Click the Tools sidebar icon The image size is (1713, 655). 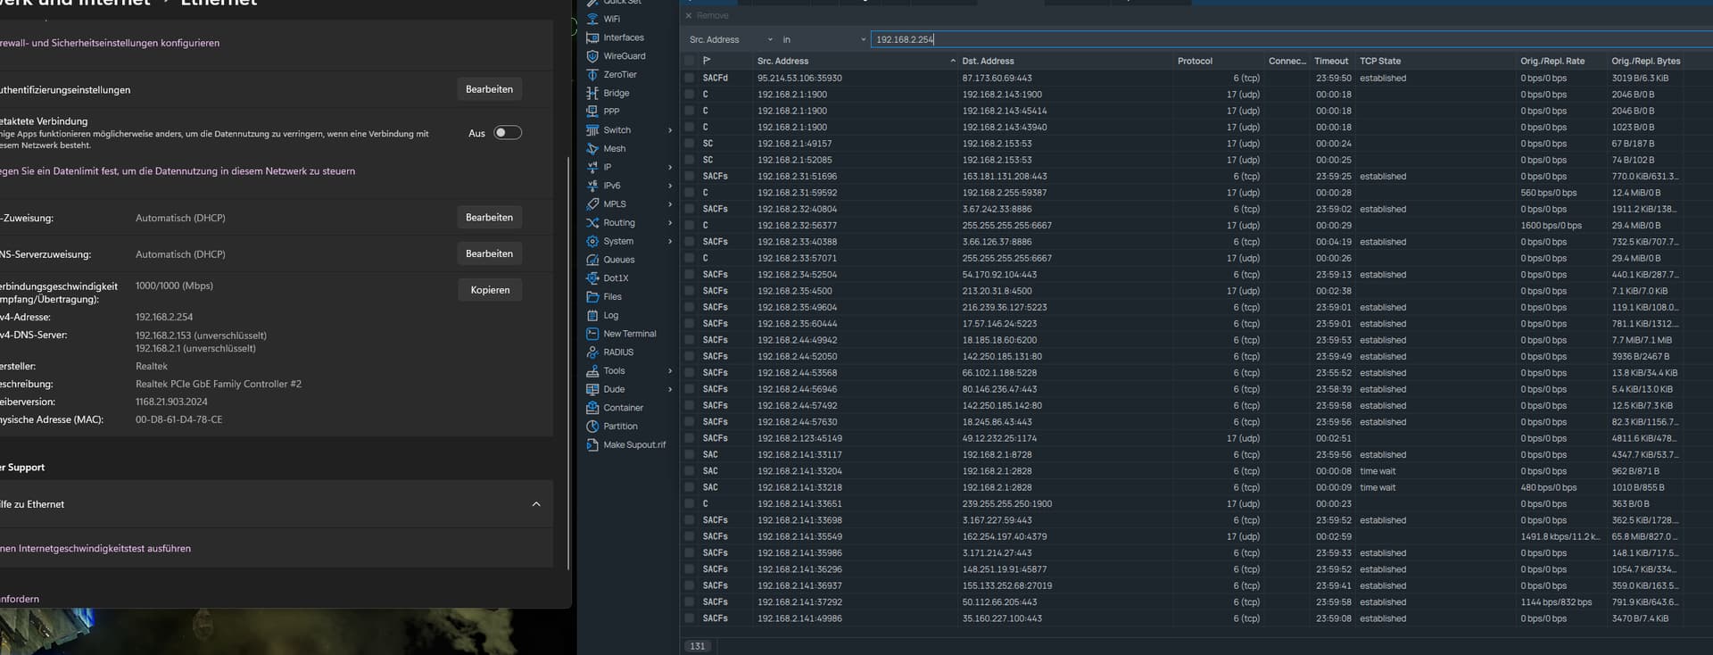click(592, 371)
